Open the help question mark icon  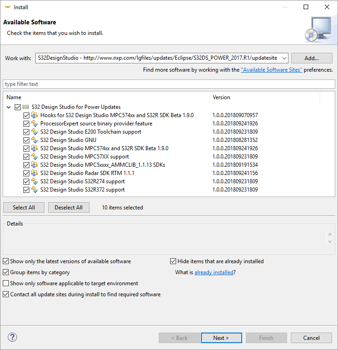(12, 337)
